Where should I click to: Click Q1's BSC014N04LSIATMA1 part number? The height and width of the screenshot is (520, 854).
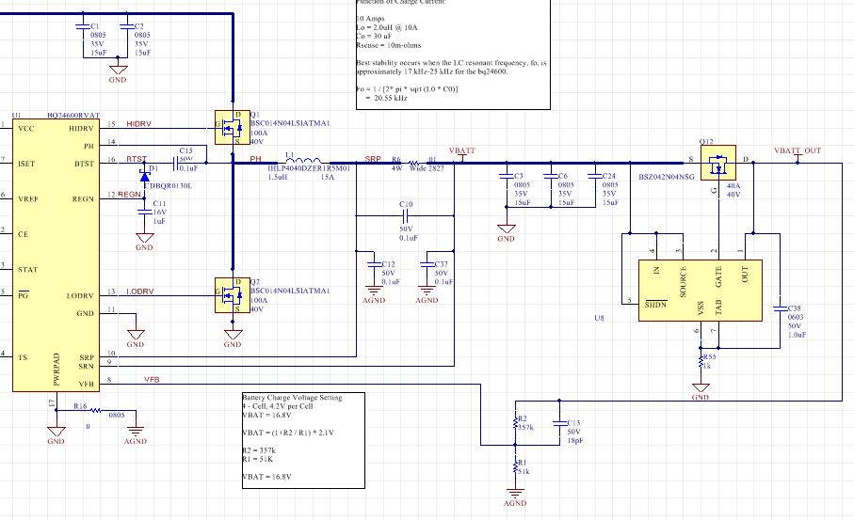click(290, 123)
